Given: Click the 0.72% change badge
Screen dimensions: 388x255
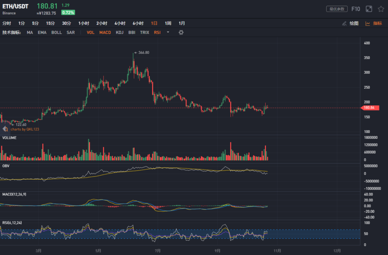Looking at the screenshot, I should pos(68,12).
